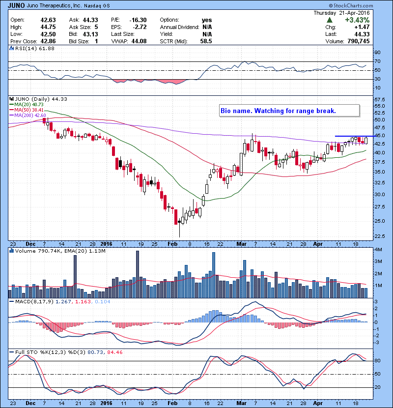393x408 pixels.
Task: Click the 80 label on stochastic axis
Action: [x=377, y=361]
